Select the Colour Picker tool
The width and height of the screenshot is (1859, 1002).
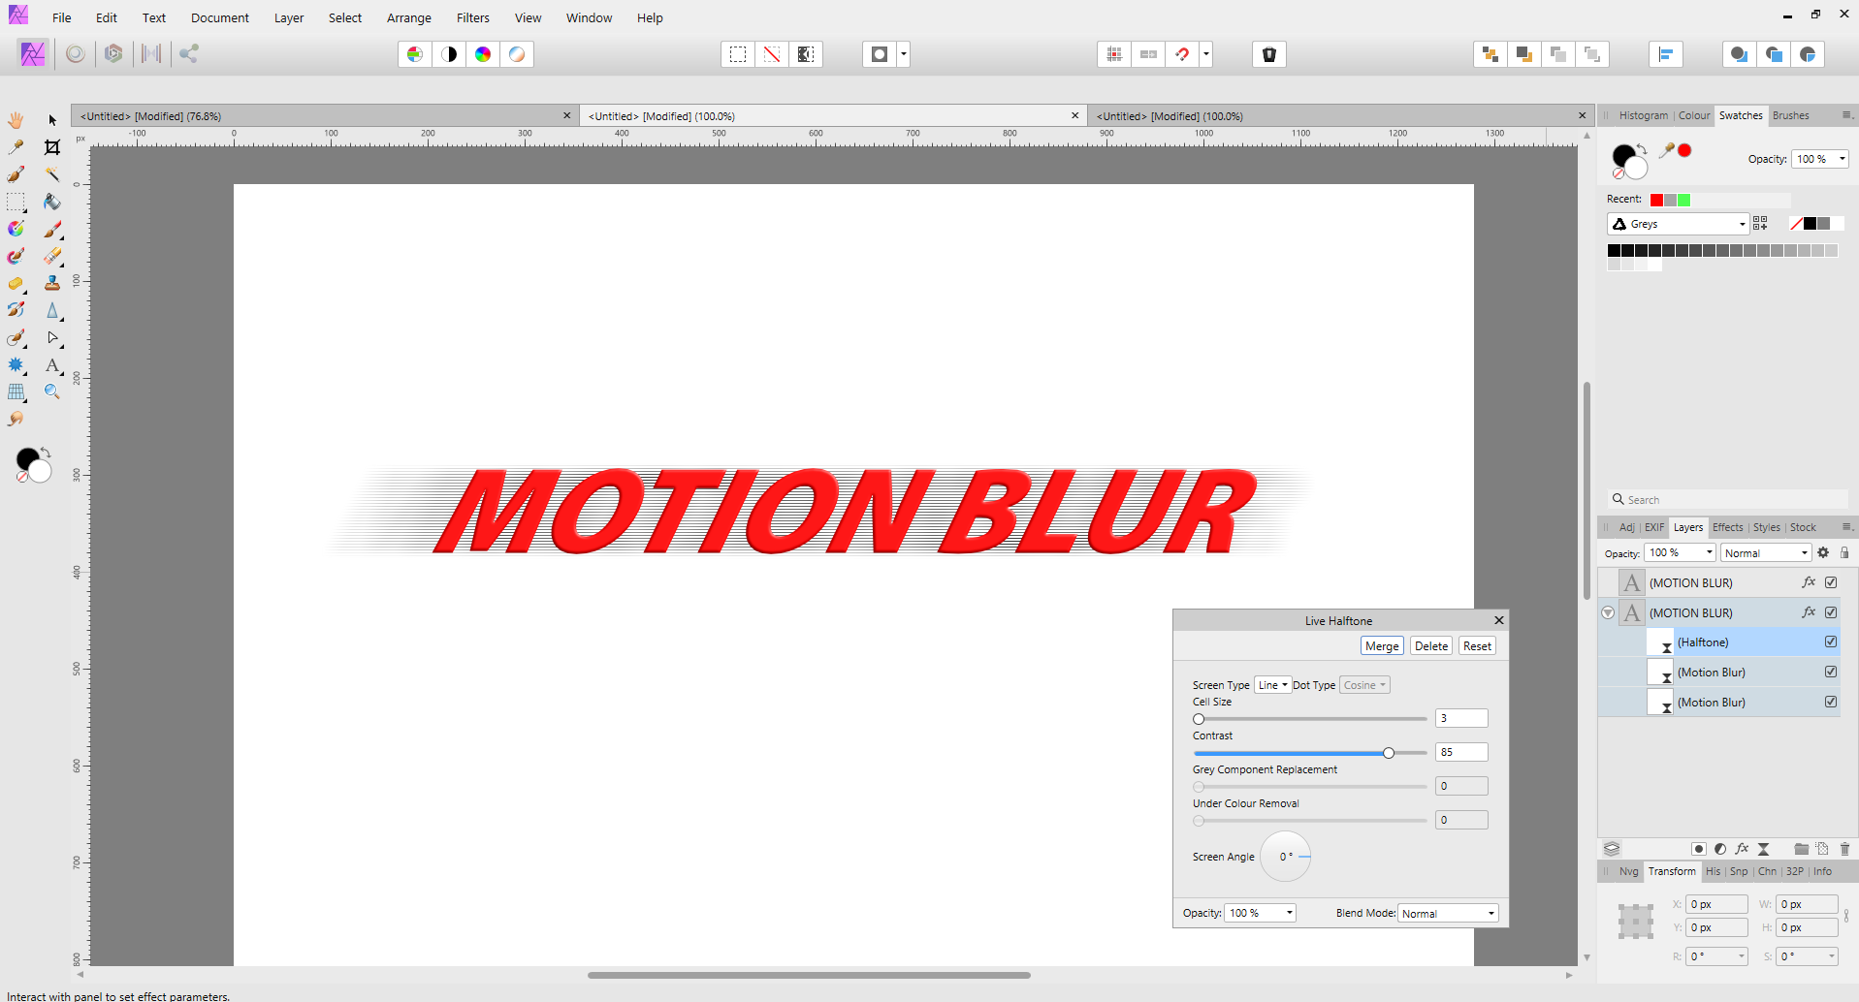point(16,147)
